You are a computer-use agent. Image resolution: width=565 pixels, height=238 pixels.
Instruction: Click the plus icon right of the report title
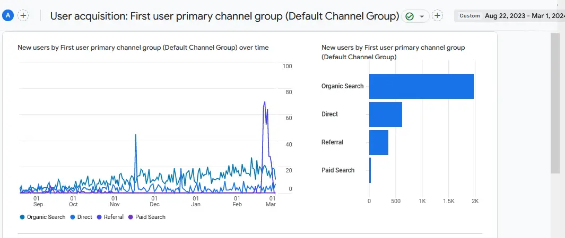(x=437, y=16)
